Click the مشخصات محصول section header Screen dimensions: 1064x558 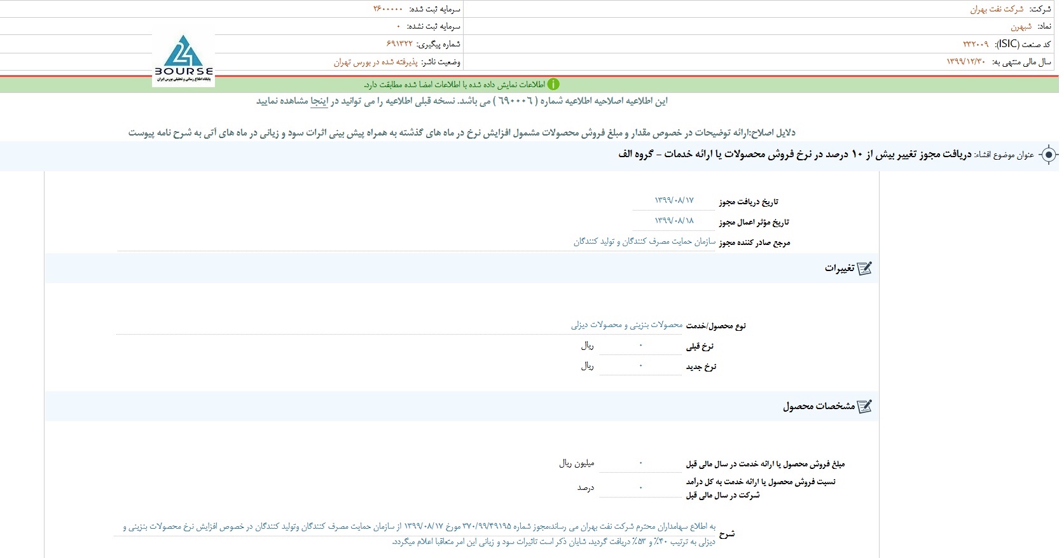pos(462,407)
